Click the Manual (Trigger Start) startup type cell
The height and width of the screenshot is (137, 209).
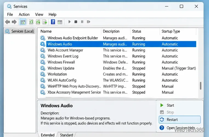[179, 68]
